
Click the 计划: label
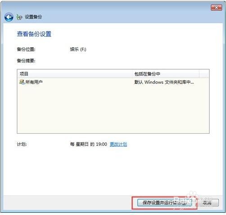[x=22, y=144]
